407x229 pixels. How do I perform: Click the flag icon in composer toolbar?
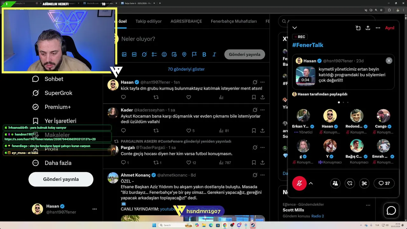(194, 54)
